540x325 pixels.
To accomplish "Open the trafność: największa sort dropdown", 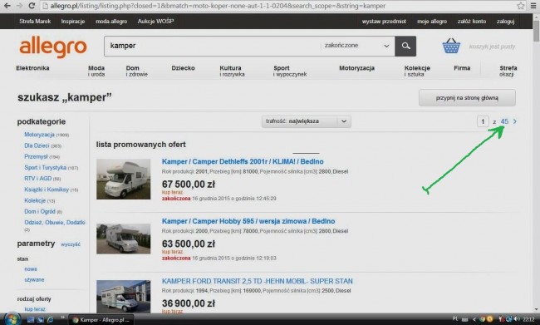I will (x=307, y=121).
